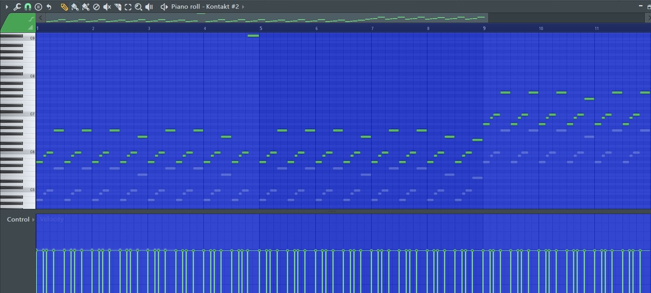Viewport: 651px width, 293px height.
Task: Click bar 5 on the timeline ruler
Action: (261, 28)
